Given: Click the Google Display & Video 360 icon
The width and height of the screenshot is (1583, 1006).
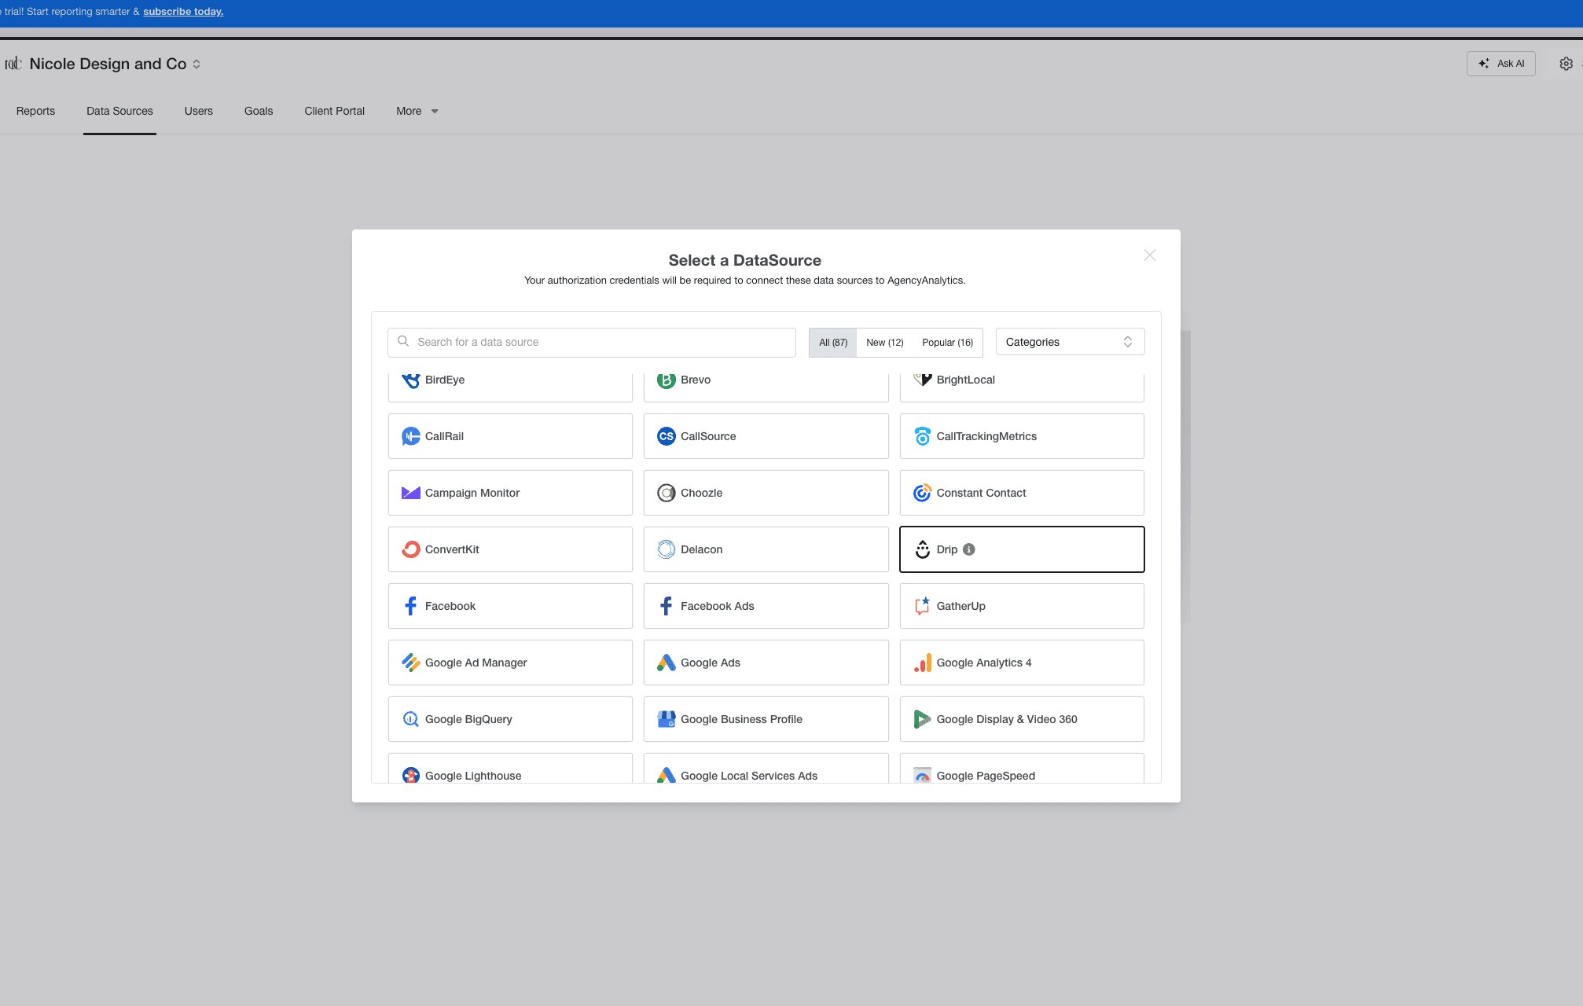Looking at the screenshot, I should tap(922, 719).
